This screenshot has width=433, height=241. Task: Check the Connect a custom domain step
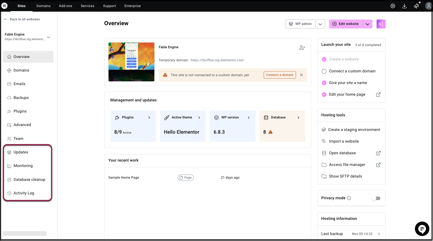pos(324,71)
